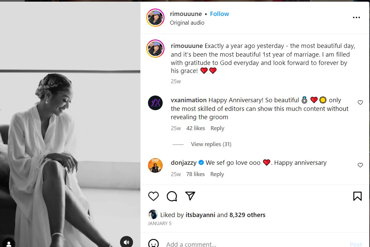Reply to vxanimation's comment

tap(217, 128)
